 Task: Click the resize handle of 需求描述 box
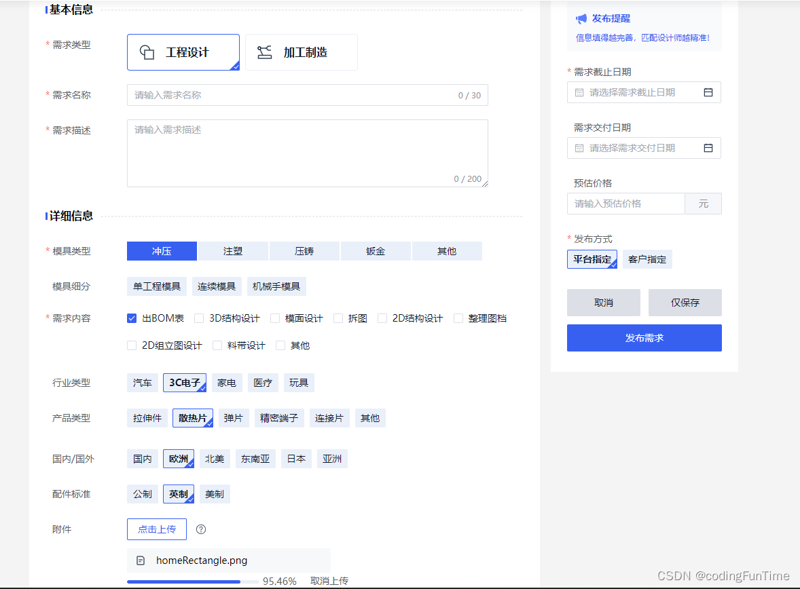485,184
